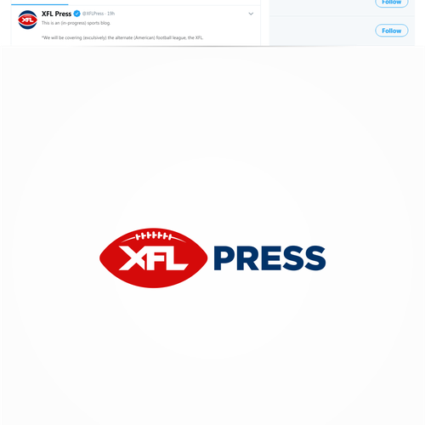Viewport: 425px width, 425px height.
Task: Click the line mentioning alternate football league
Action: [x=122, y=37]
